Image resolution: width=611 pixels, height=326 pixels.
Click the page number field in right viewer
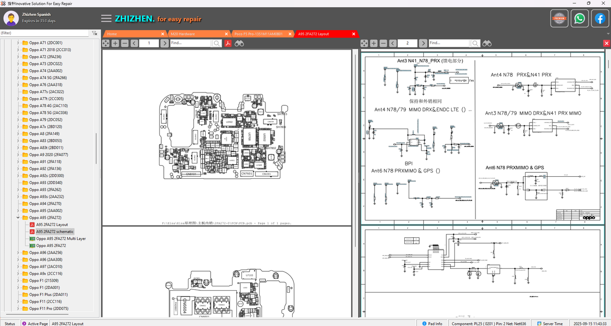point(408,43)
